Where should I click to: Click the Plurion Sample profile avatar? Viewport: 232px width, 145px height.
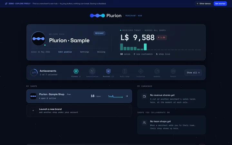(x=38, y=39)
